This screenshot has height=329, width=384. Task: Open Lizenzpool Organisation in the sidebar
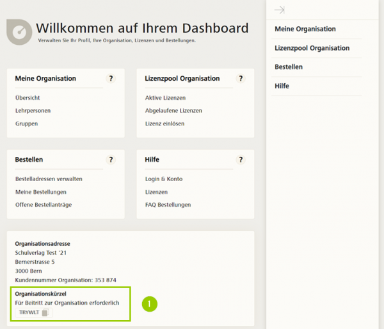(312, 48)
